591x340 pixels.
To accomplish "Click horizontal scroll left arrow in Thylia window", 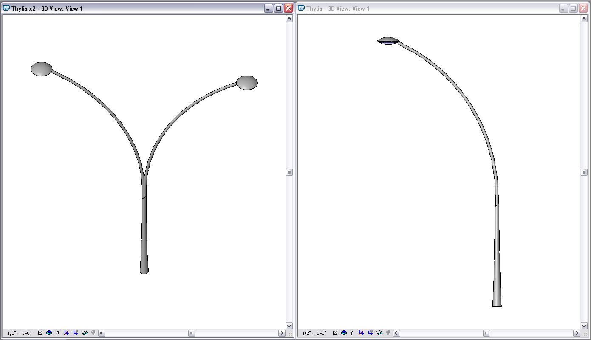I will point(396,333).
